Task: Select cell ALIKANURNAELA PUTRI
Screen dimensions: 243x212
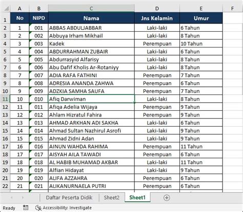Action: click(x=91, y=186)
